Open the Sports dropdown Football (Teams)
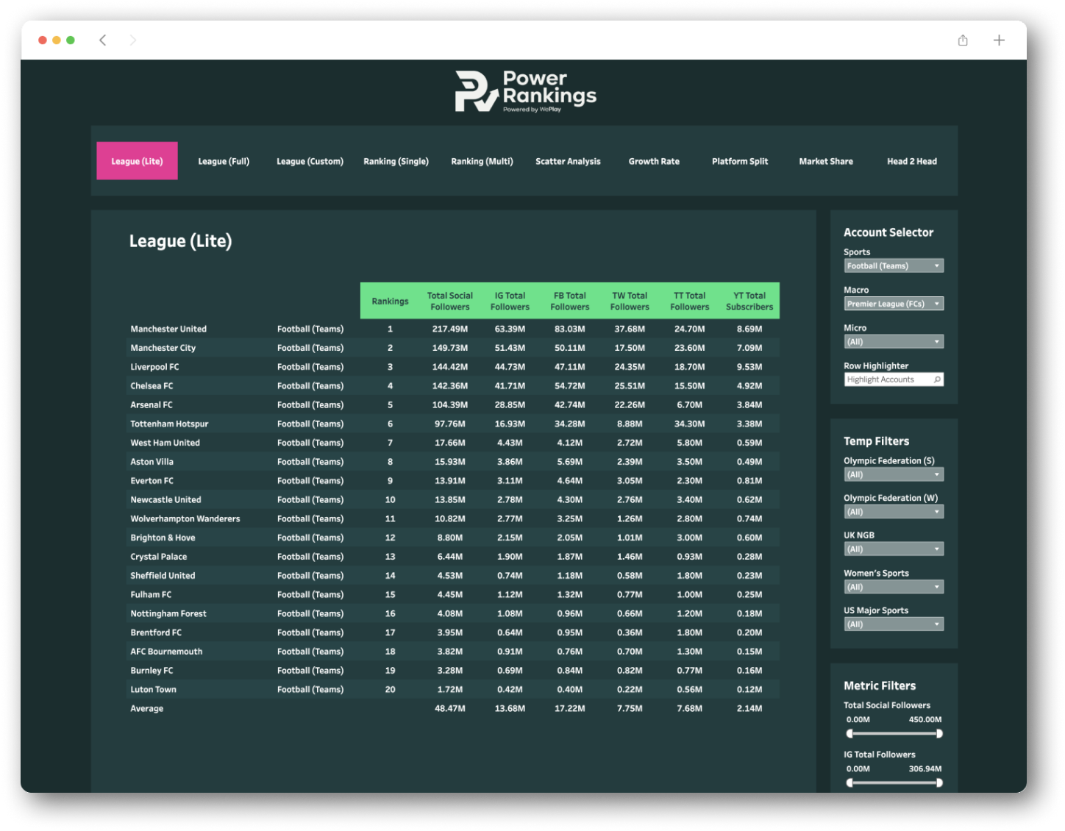The width and height of the screenshot is (1065, 831). (894, 265)
